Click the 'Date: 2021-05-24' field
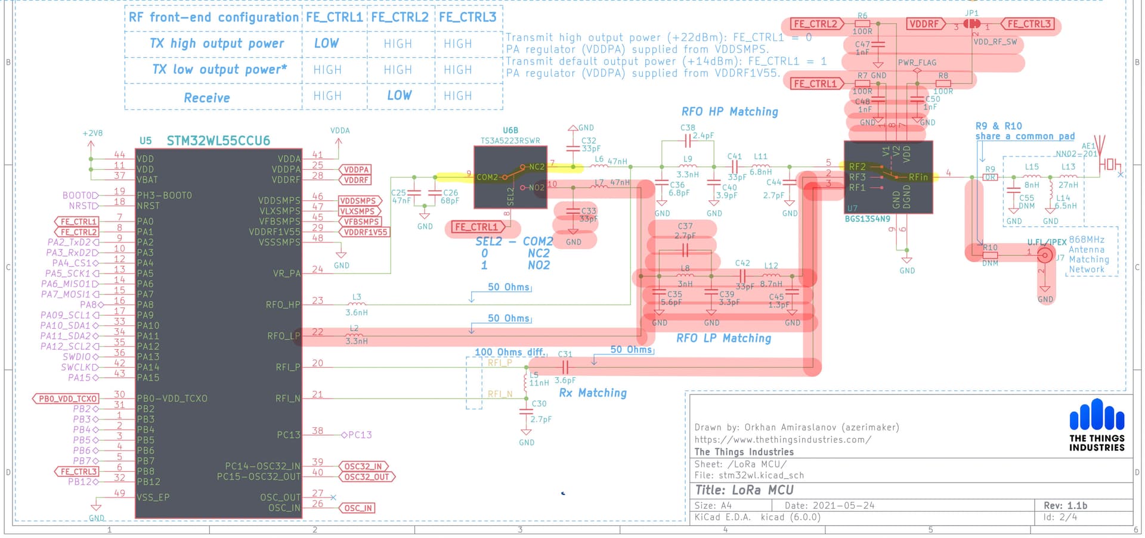 [830, 505]
